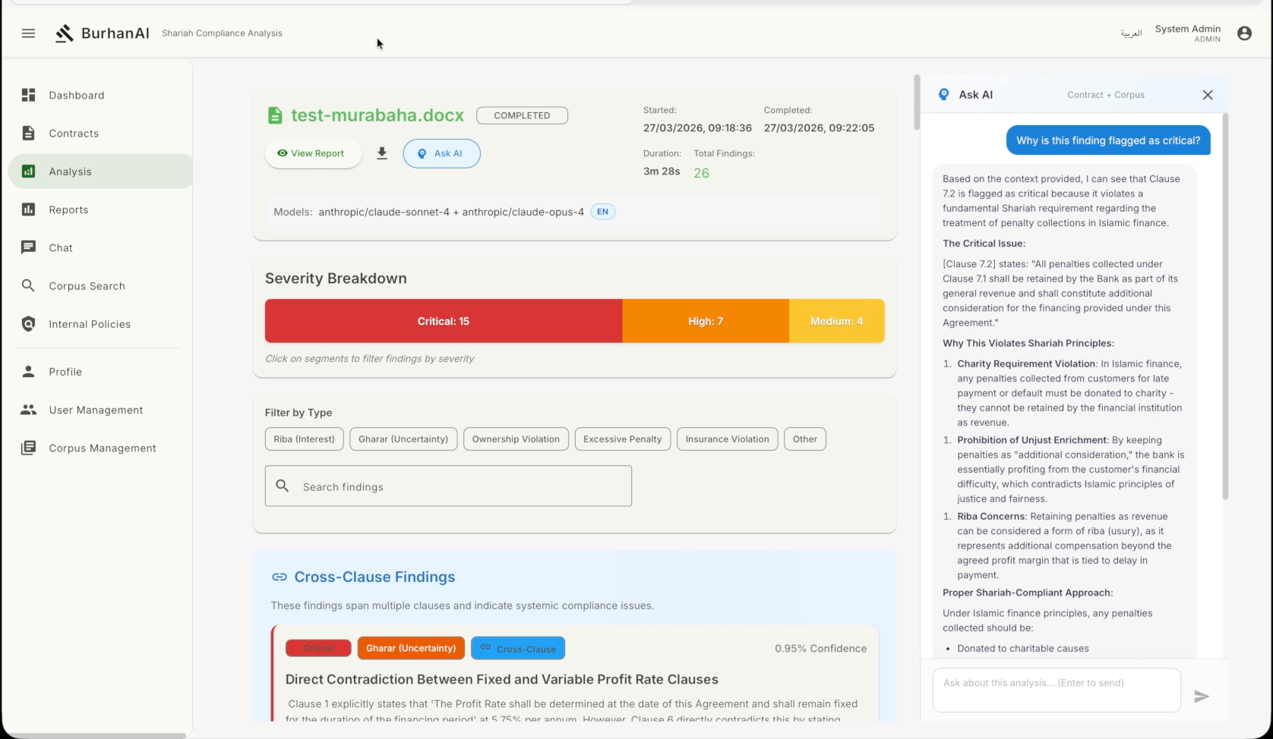Click the View Report button

pyautogui.click(x=312, y=153)
